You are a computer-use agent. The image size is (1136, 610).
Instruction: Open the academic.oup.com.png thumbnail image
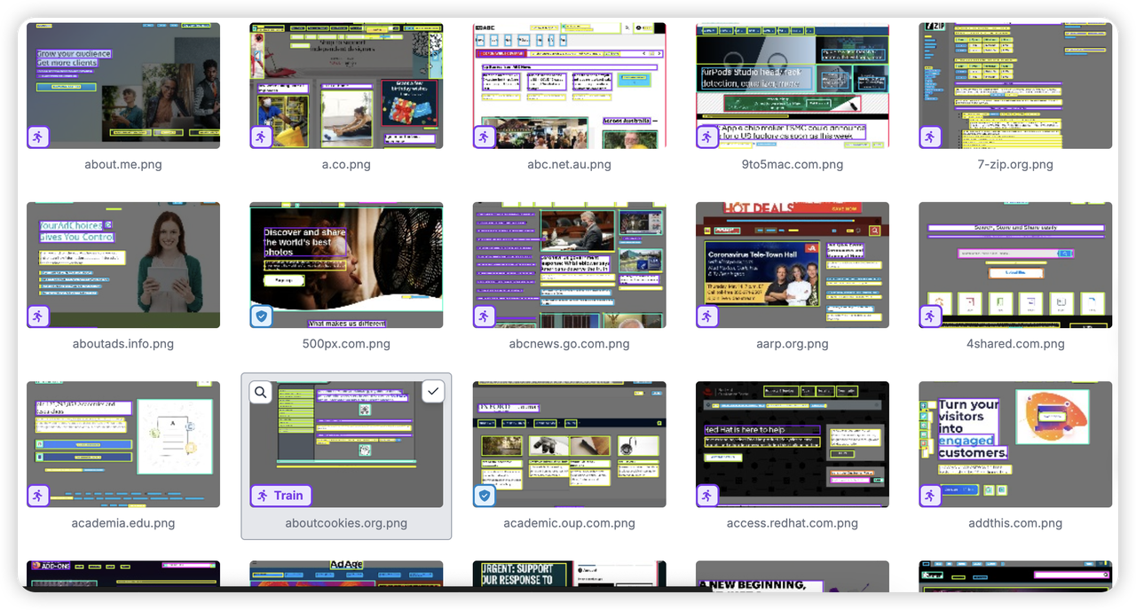tap(570, 444)
